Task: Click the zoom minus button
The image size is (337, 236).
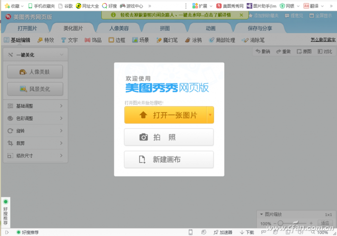Action: (x=275, y=224)
